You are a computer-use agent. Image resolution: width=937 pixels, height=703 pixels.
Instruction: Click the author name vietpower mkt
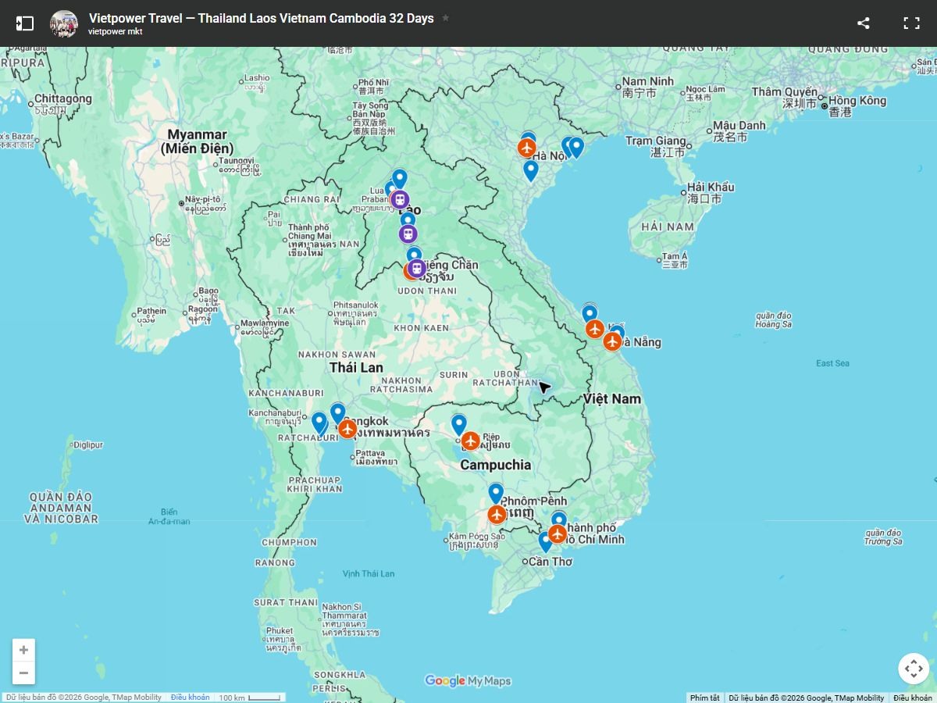pos(116,32)
